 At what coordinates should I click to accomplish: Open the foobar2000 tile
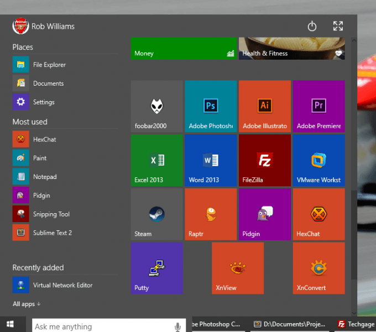coord(157,106)
